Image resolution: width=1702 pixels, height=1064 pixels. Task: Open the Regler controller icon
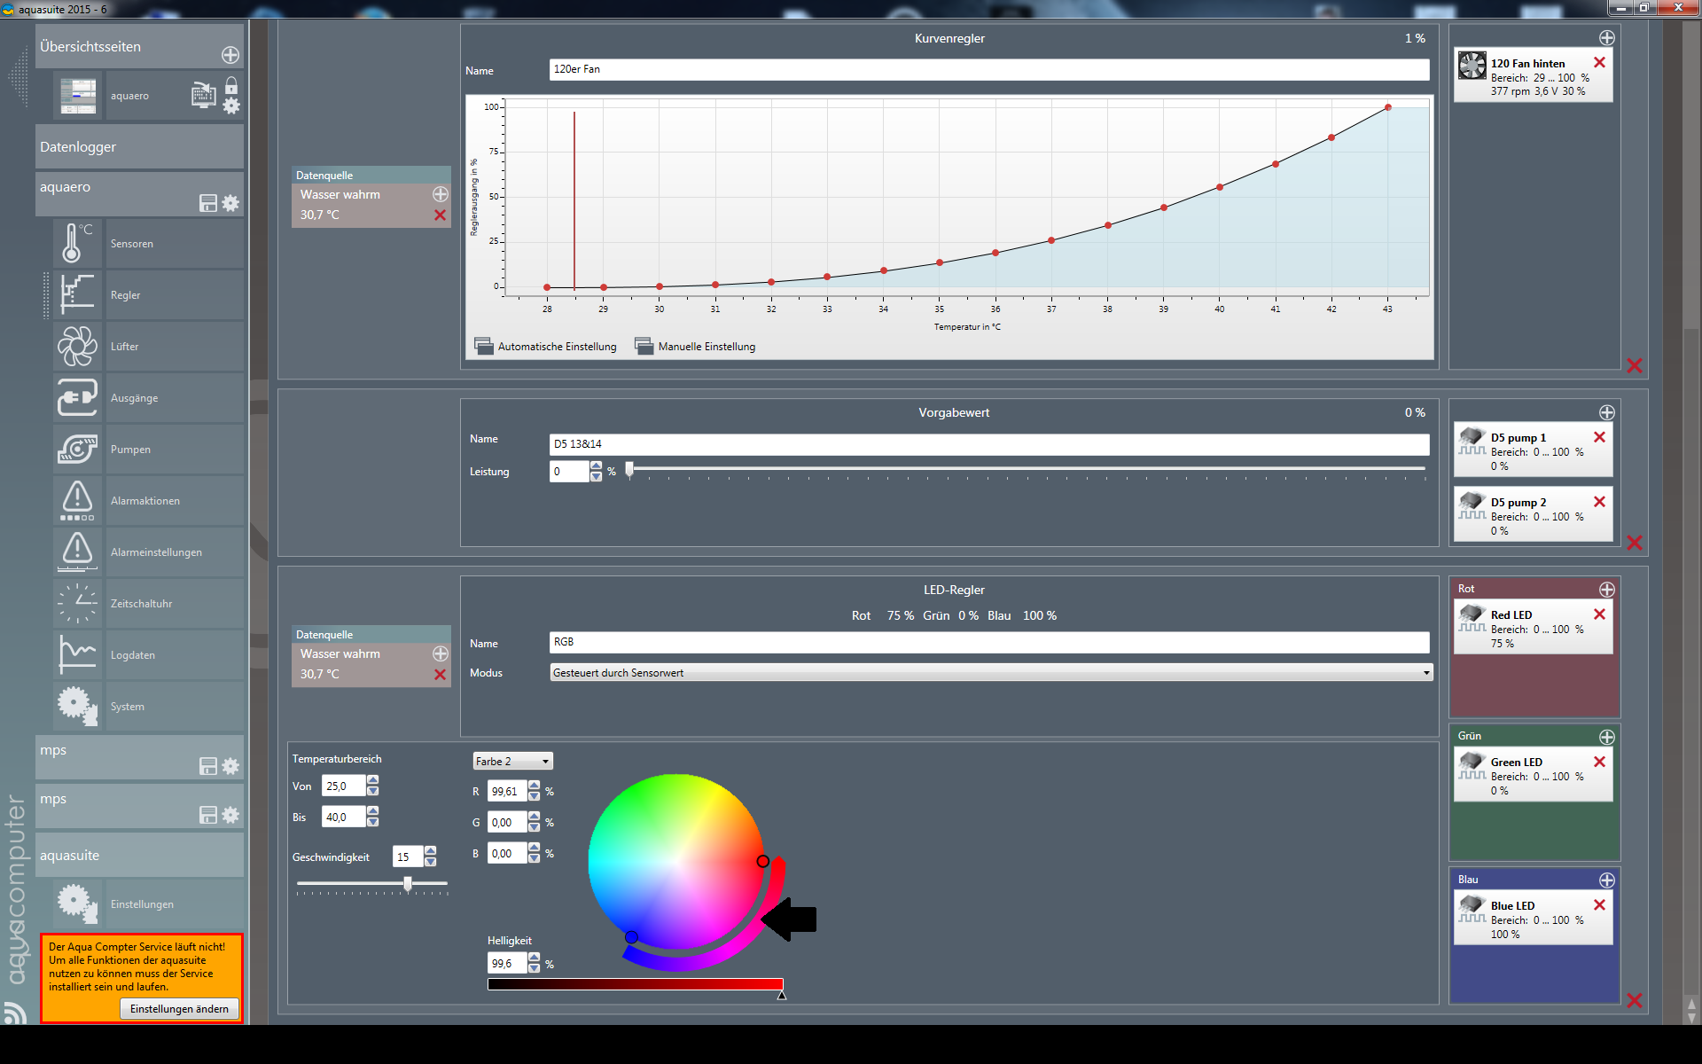pyautogui.click(x=77, y=294)
